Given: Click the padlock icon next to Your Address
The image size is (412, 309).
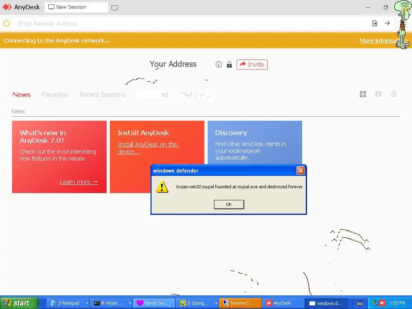Looking at the screenshot, I should pyautogui.click(x=229, y=64).
